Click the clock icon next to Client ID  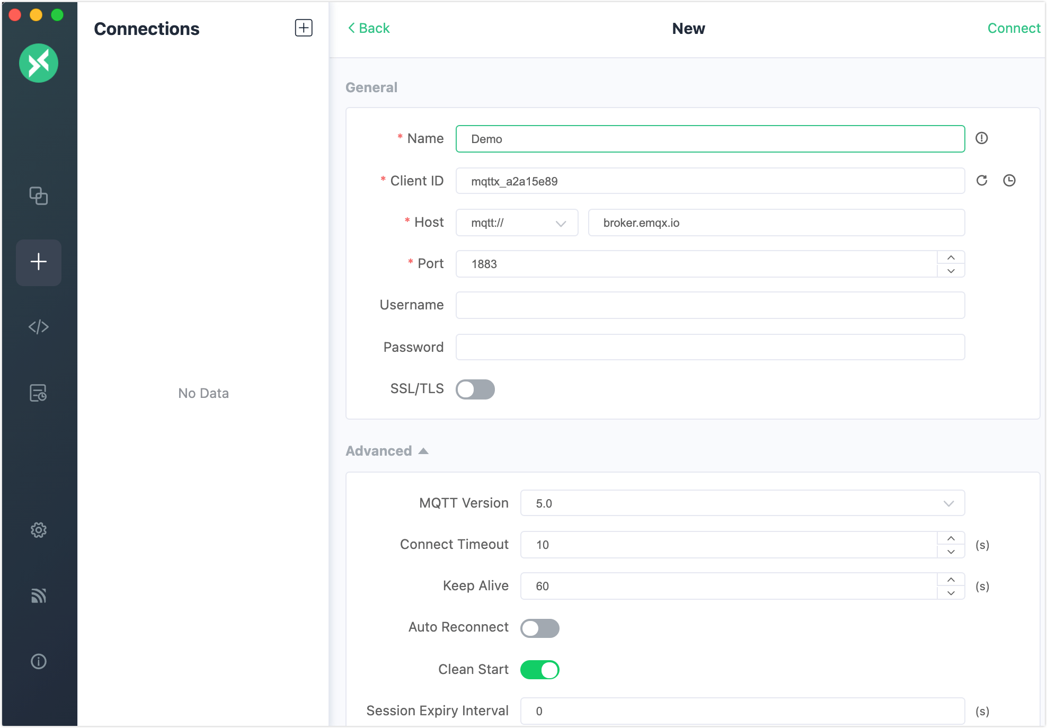click(1009, 181)
